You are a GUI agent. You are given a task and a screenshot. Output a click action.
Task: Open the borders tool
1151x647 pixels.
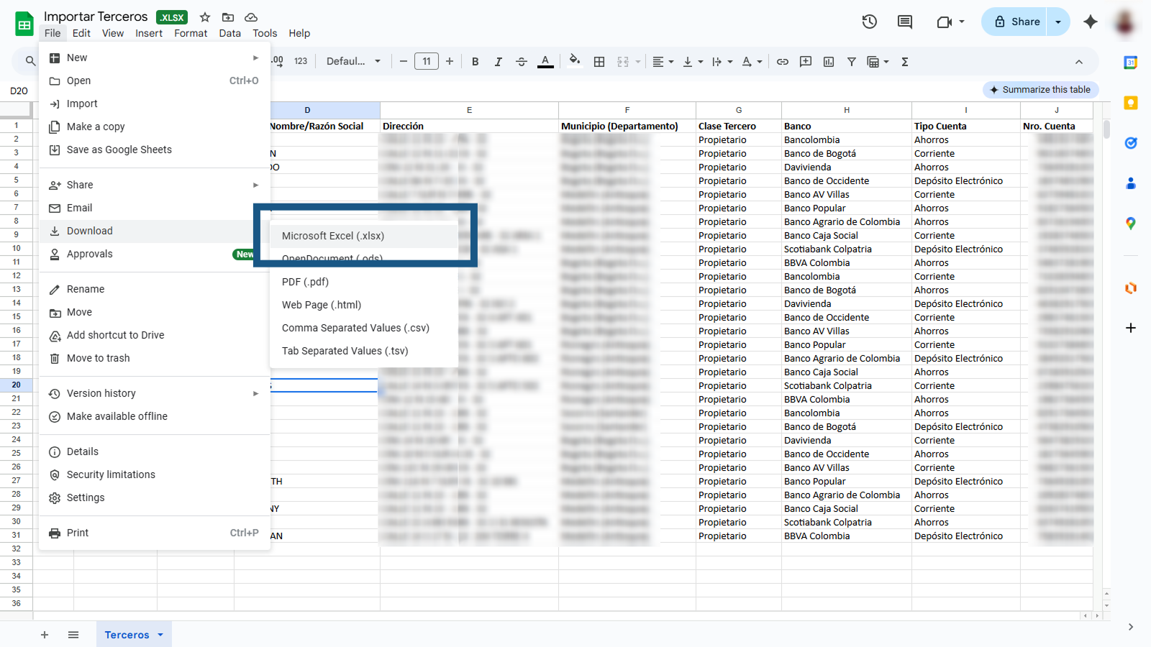pos(599,62)
